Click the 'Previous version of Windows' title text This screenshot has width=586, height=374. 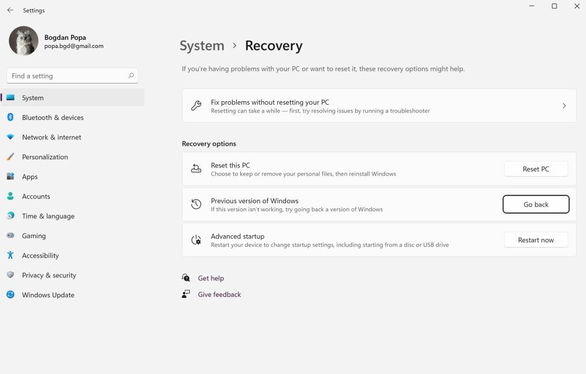pyautogui.click(x=254, y=201)
